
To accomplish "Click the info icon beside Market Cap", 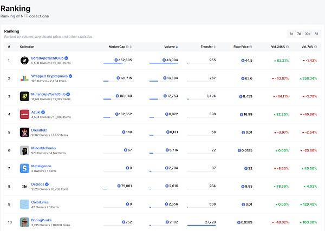I will pos(128,47).
